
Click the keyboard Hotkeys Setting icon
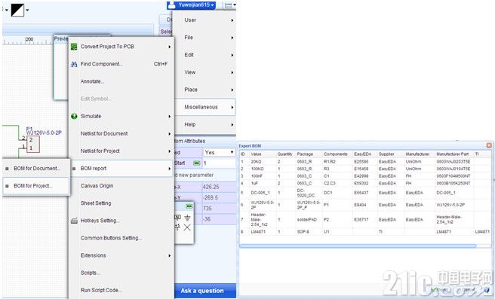pos(74,221)
